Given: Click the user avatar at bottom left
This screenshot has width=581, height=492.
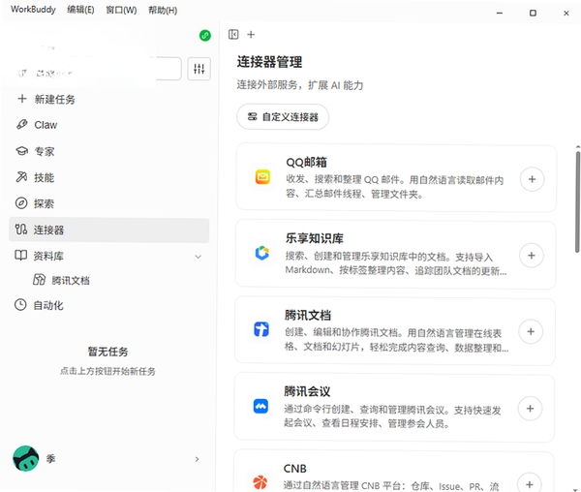Looking at the screenshot, I should 25,459.
